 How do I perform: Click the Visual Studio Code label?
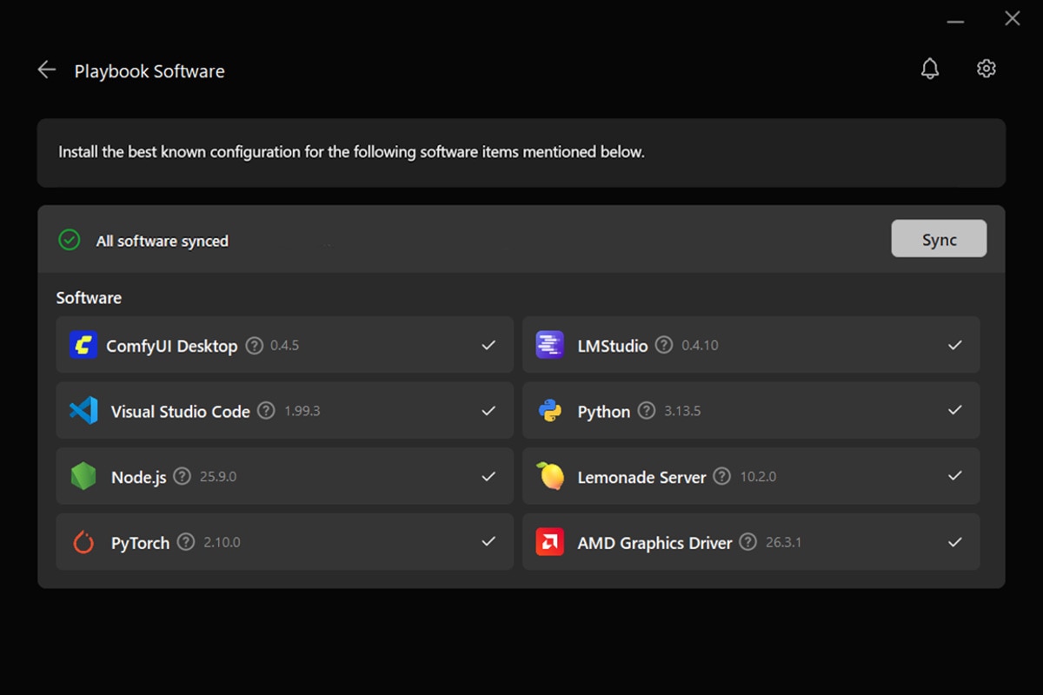click(x=181, y=412)
